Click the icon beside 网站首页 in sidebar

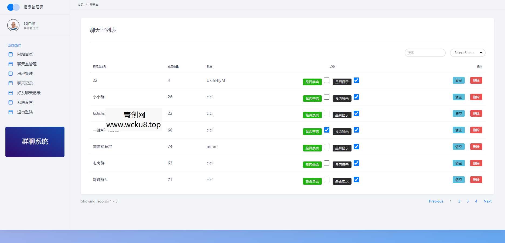tap(11, 55)
